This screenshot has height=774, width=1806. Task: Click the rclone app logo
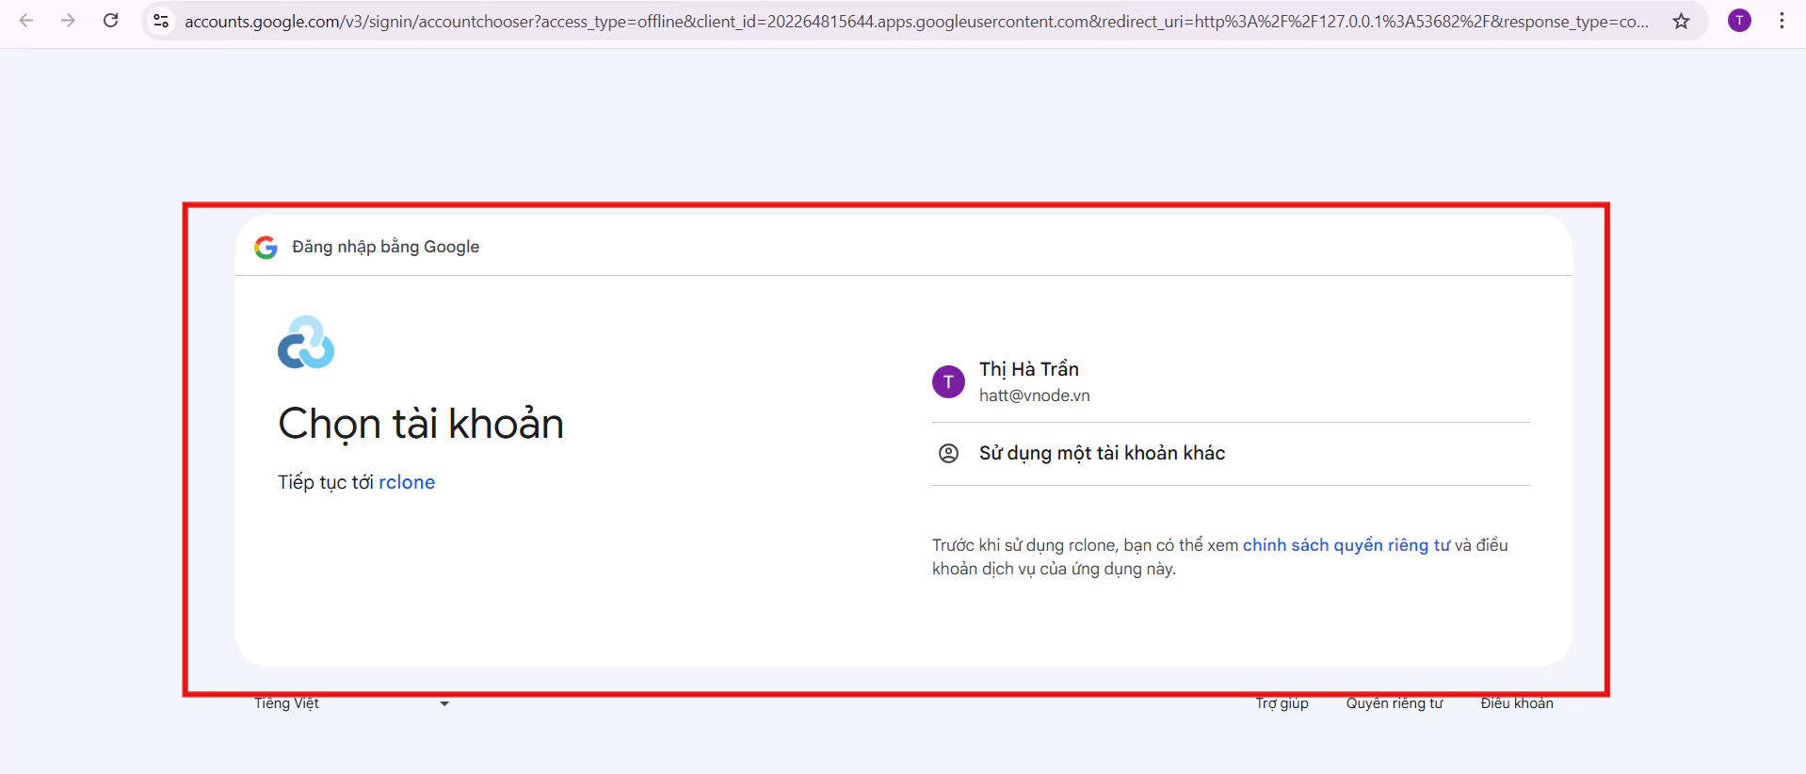[306, 343]
